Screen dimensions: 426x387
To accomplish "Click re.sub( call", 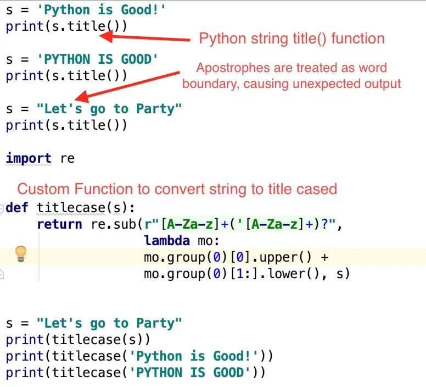I will [x=116, y=224].
